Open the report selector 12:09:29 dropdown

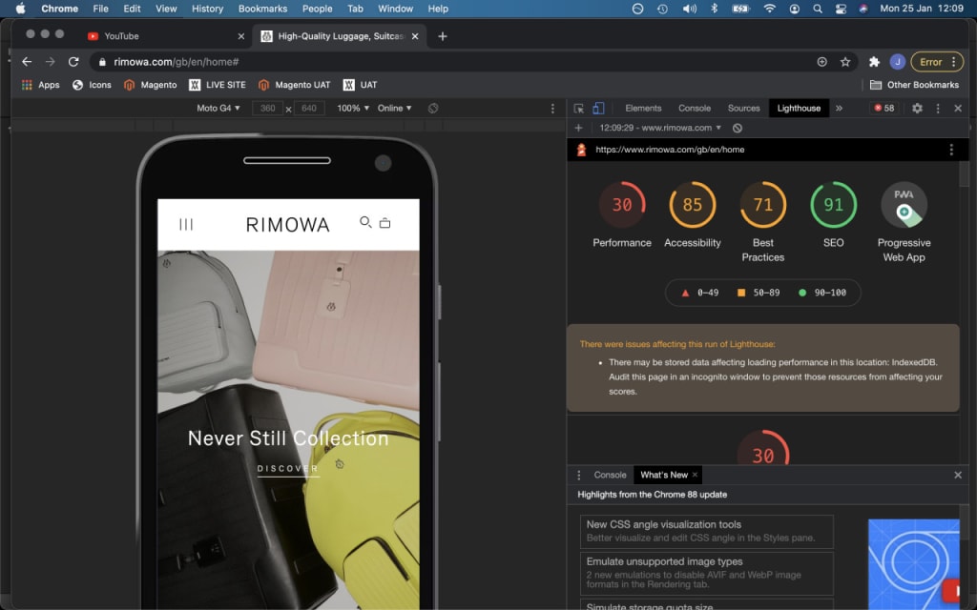660,128
